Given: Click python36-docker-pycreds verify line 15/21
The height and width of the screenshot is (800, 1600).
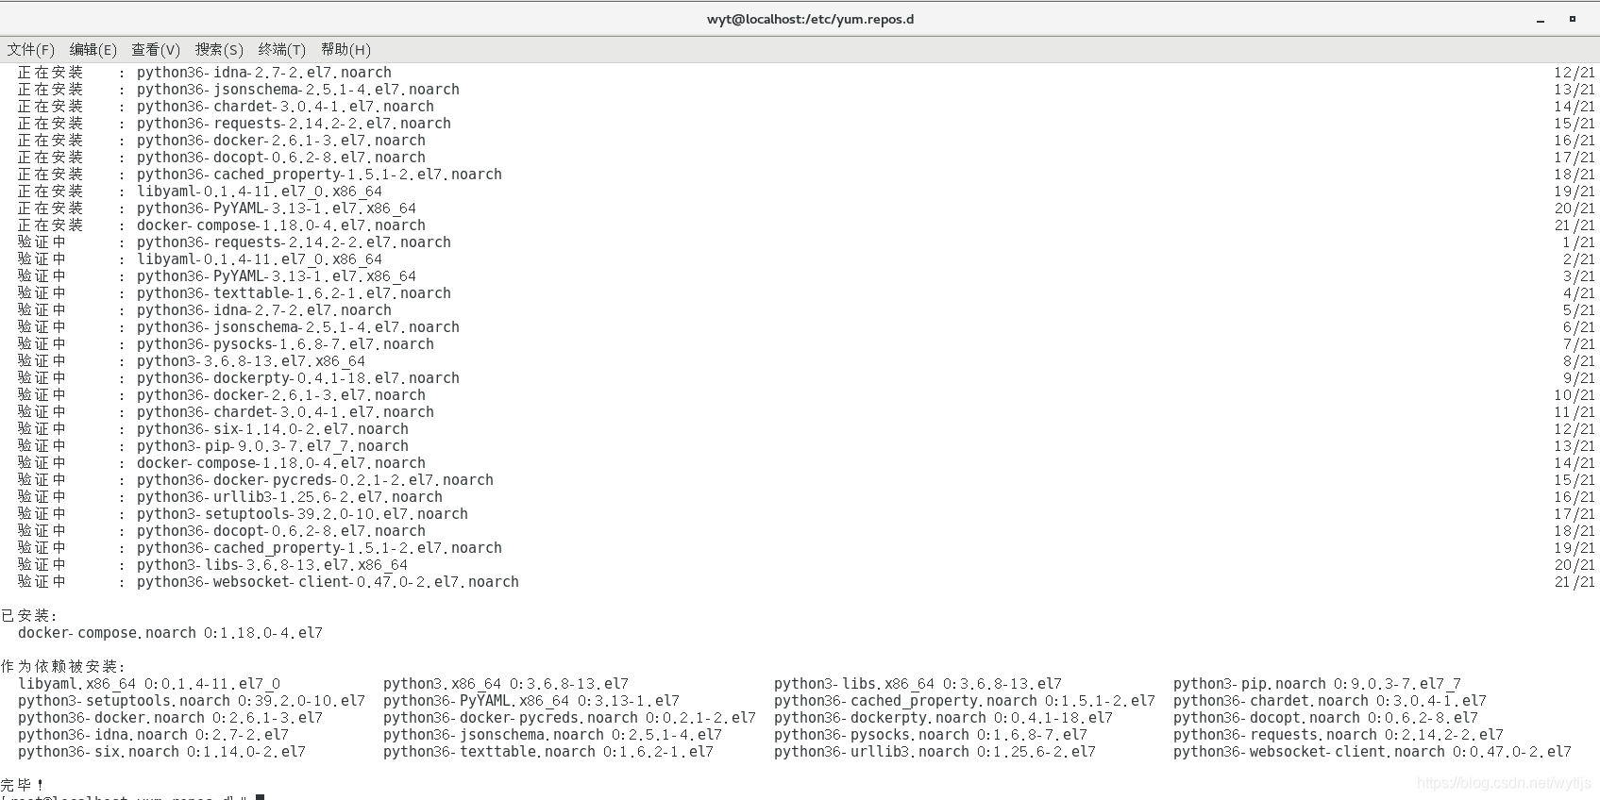Looking at the screenshot, I should click(806, 480).
